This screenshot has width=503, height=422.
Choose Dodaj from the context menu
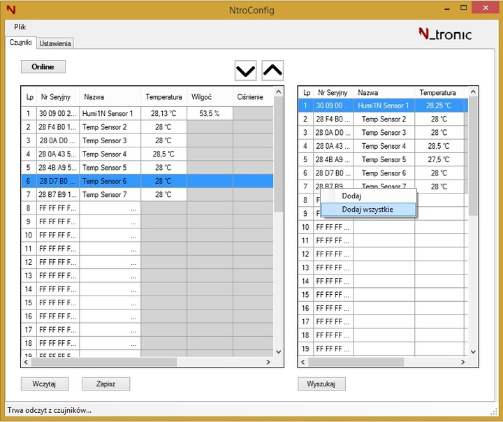351,196
